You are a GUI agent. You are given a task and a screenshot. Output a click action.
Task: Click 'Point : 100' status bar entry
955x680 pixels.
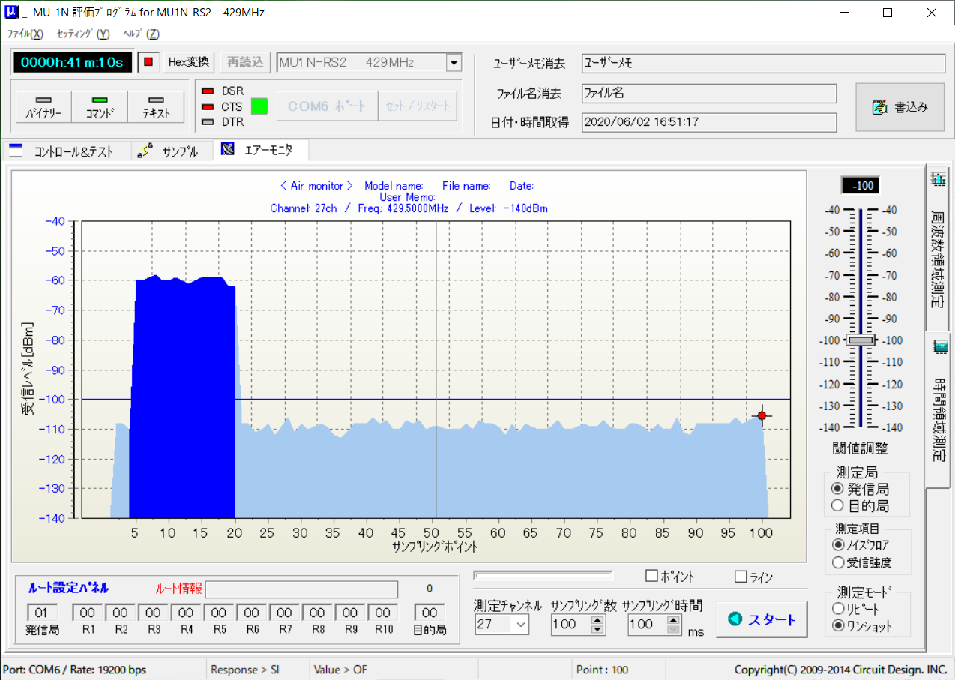603,670
